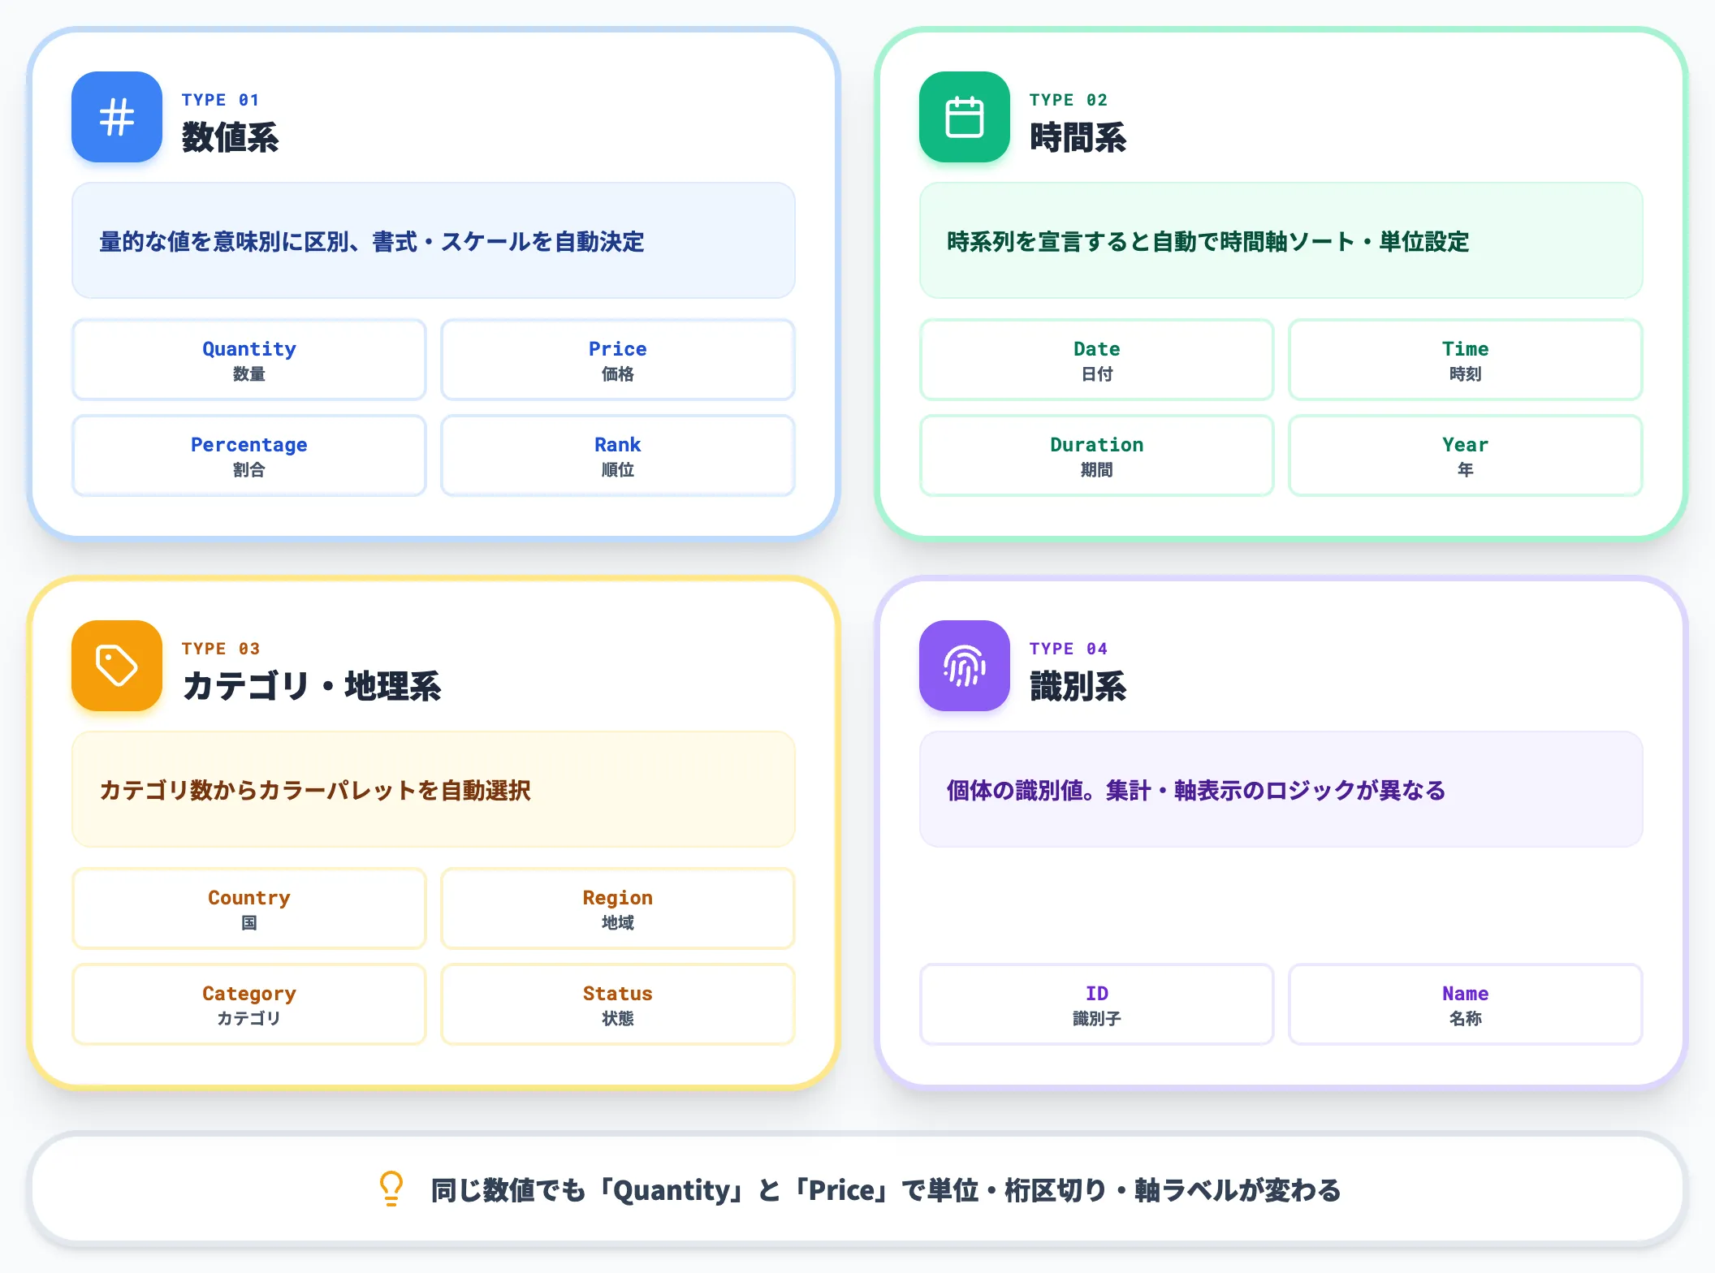
Task: Select the Region 地域 chip
Action: [618, 908]
